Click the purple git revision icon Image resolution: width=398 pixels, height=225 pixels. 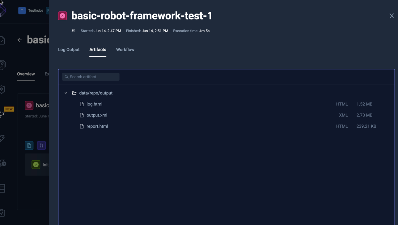point(41,145)
